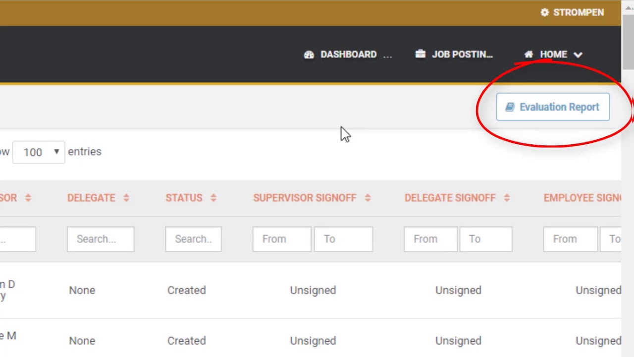Select second row Delegate Signoff Unsigned
The image size is (634, 357).
458,341
